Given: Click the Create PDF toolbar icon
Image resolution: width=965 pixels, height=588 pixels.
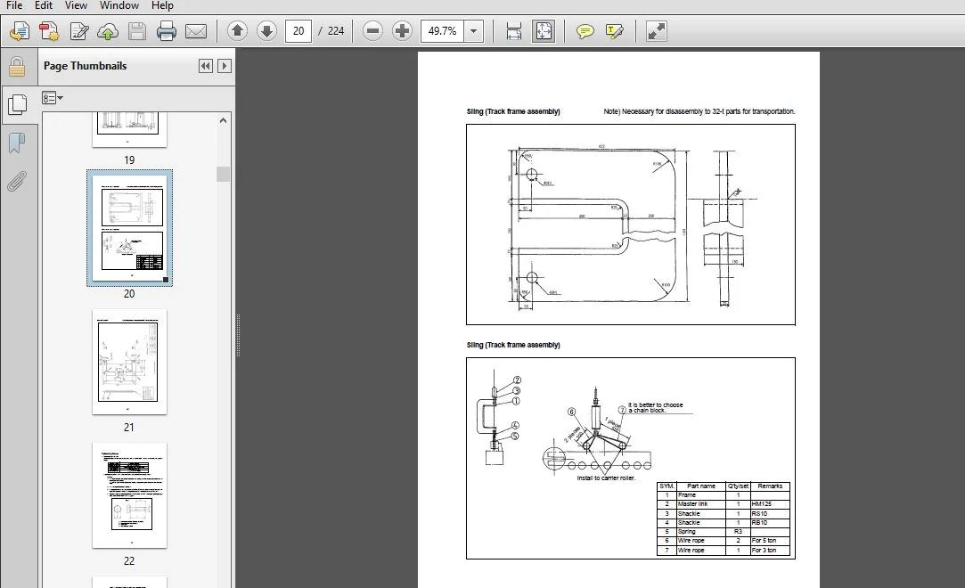Looking at the screenshot, I should pyautogui.click(x=49, y=31).
